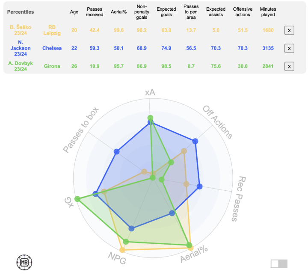Click the Minutes played column header
Viewport: 308px width, 275px height.
[x=268, y=12]
